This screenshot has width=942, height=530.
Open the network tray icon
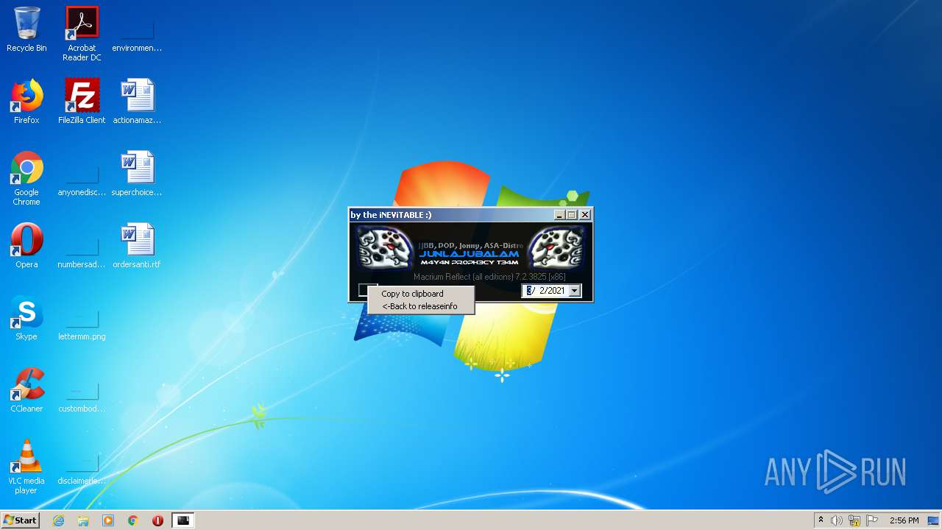coord(854,520)
